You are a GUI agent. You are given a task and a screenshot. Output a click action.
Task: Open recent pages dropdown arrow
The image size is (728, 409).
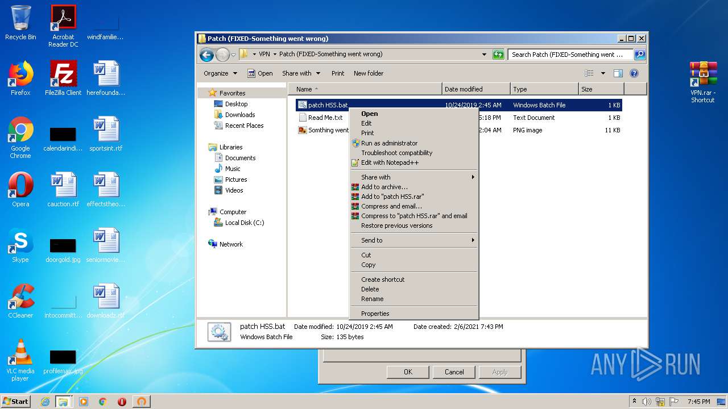(x=233, y=55)
